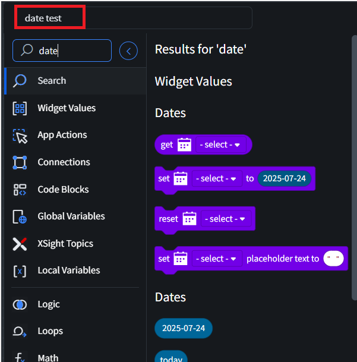Click the Global Variables globe icon
The width and height of the screenshot is (357, 362).
[20, 216]
